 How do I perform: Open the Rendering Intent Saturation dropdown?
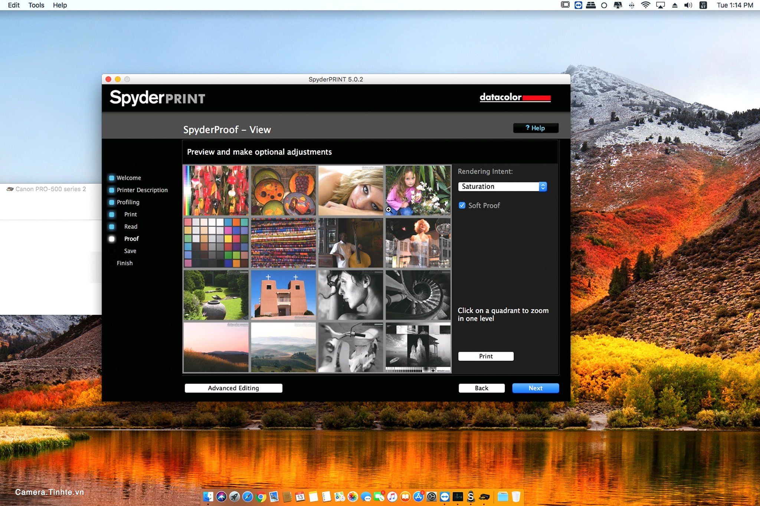tap(502, 186)
